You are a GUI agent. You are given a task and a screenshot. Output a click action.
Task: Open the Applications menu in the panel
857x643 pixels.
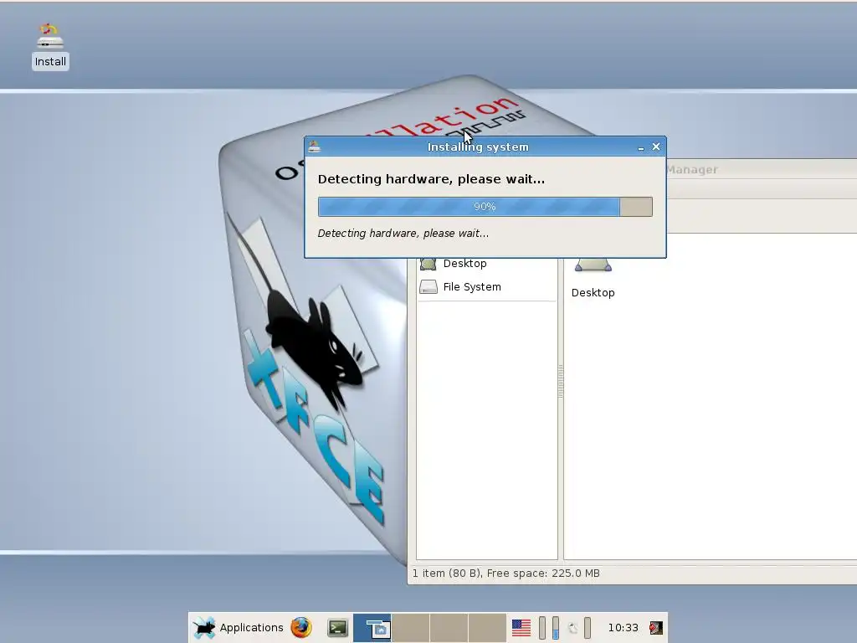239,627
